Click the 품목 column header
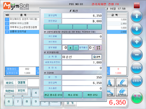146x109 pixels. tap(23, 15)
